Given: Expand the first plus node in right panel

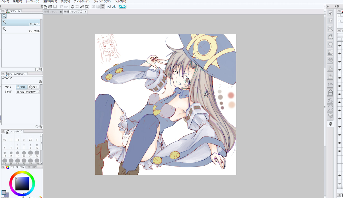Looking at the screenshot, I should (x=339, y=16).
